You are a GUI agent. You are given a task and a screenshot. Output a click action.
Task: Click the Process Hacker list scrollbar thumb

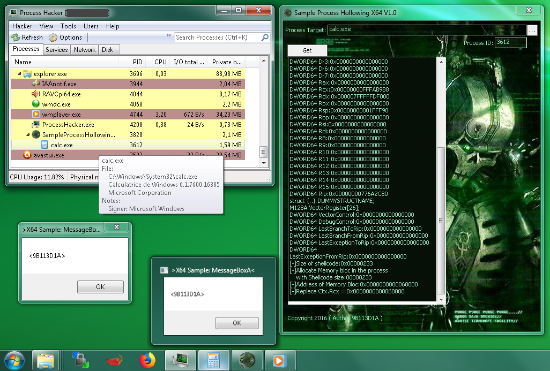263,152
